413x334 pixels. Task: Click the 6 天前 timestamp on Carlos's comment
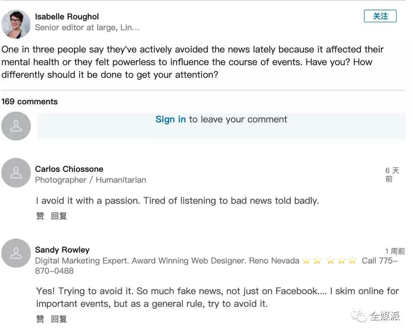(392, 175)
